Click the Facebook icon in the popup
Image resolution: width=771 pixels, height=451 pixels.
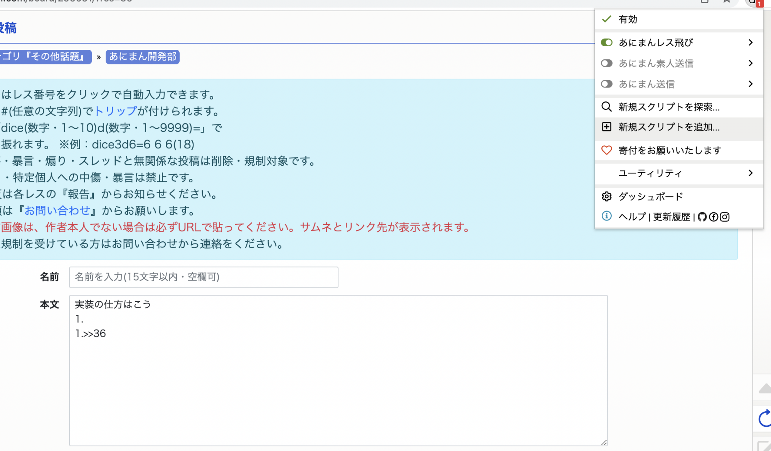(714, 217)
